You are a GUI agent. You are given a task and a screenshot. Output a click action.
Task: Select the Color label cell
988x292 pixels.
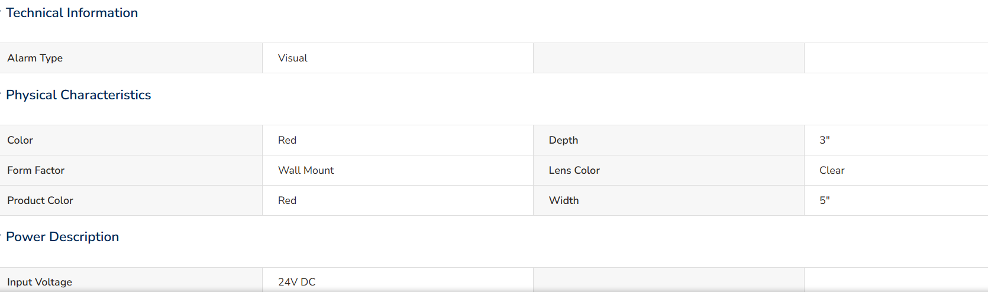pyautogui.click(x=131, y=140)
